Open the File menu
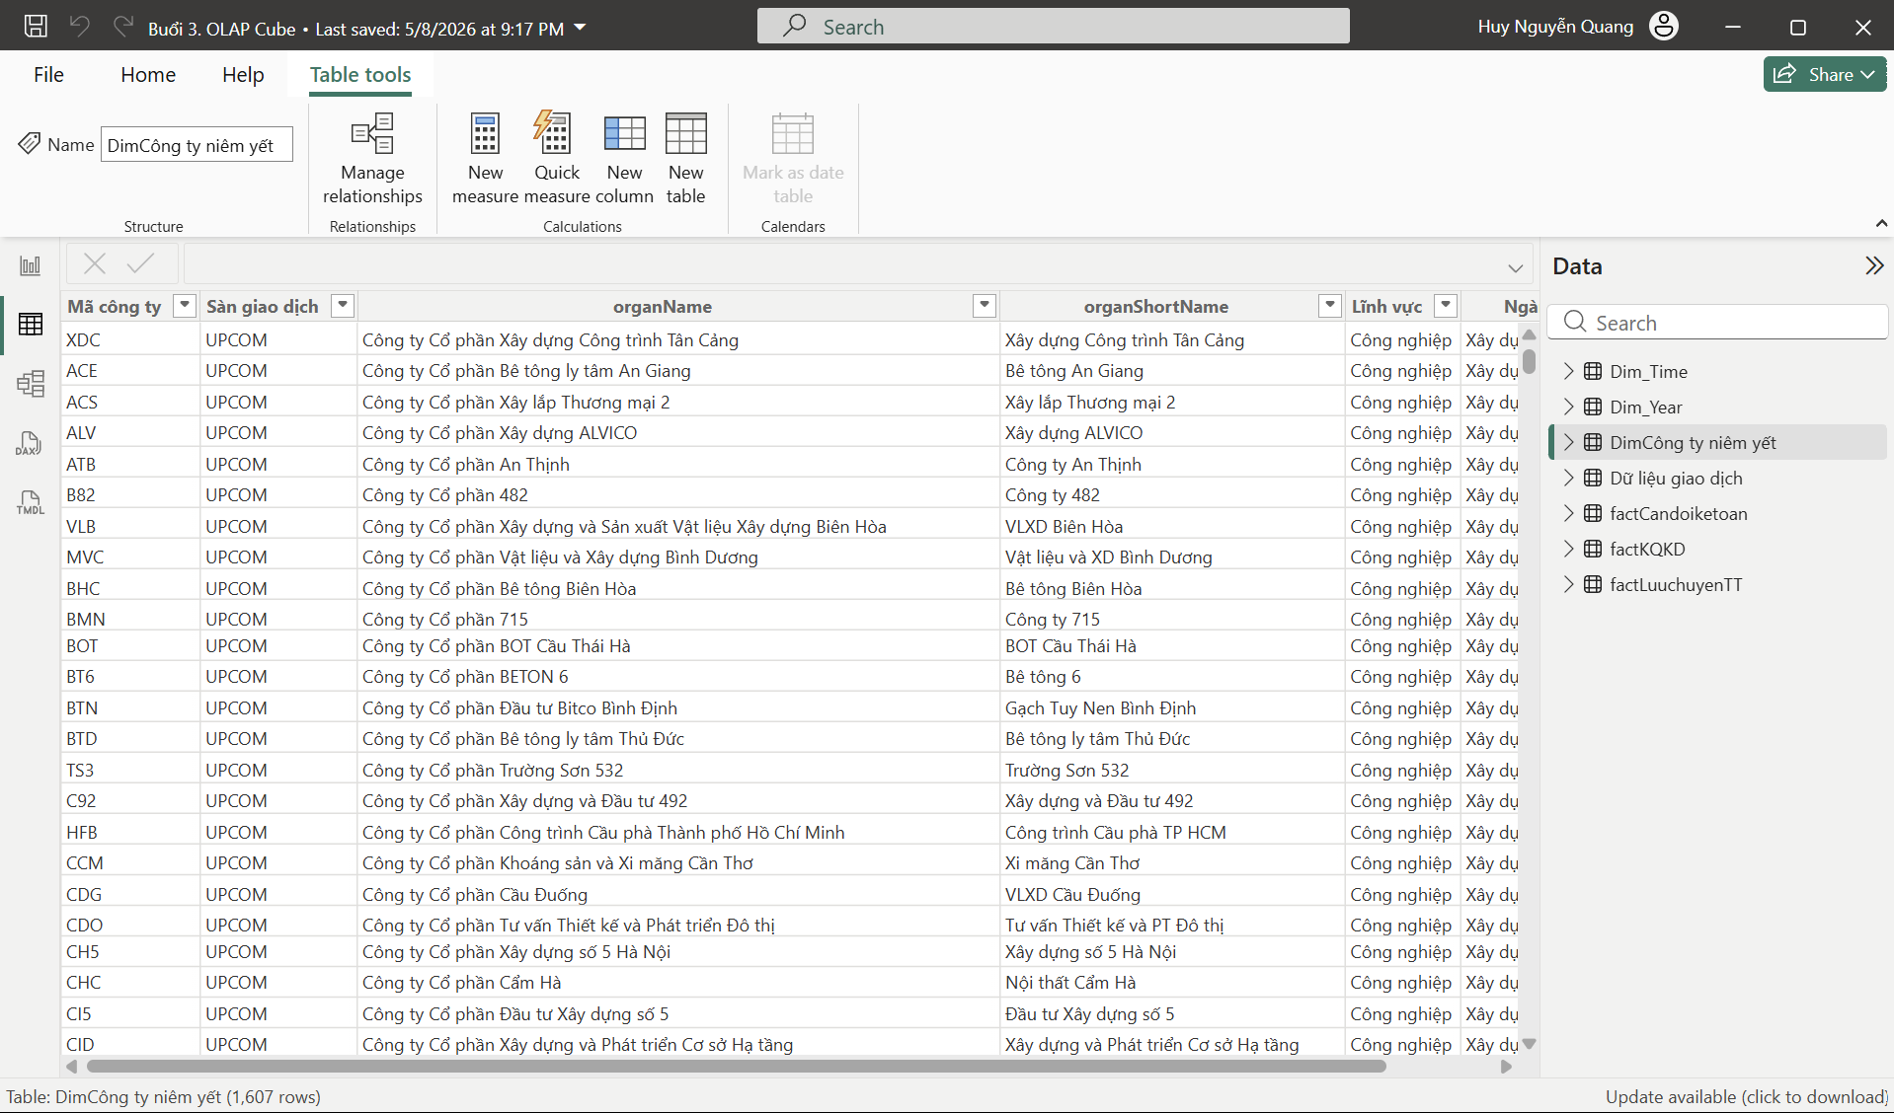 pos(48,75)
